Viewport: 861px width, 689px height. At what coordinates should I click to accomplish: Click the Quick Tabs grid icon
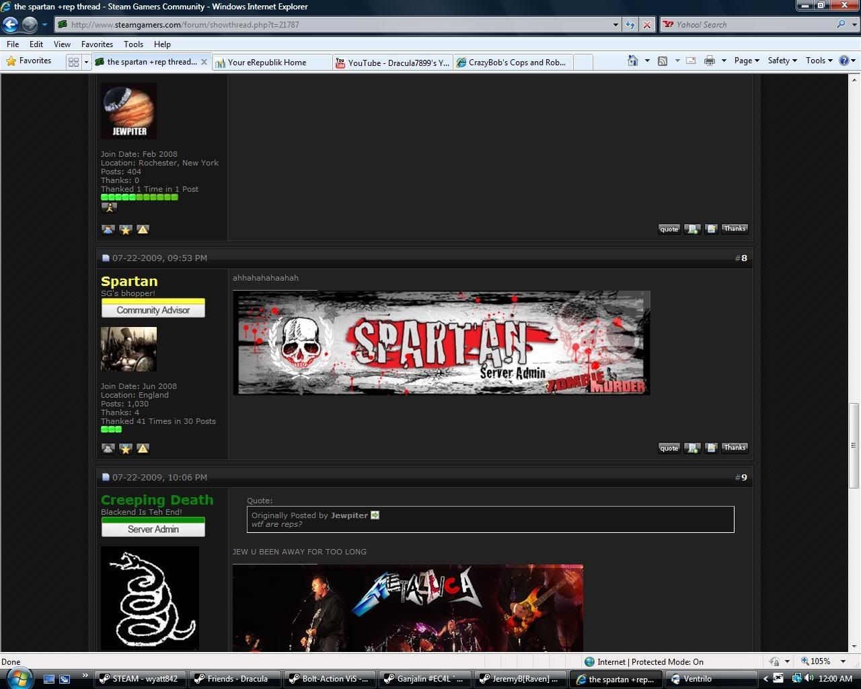74,62
